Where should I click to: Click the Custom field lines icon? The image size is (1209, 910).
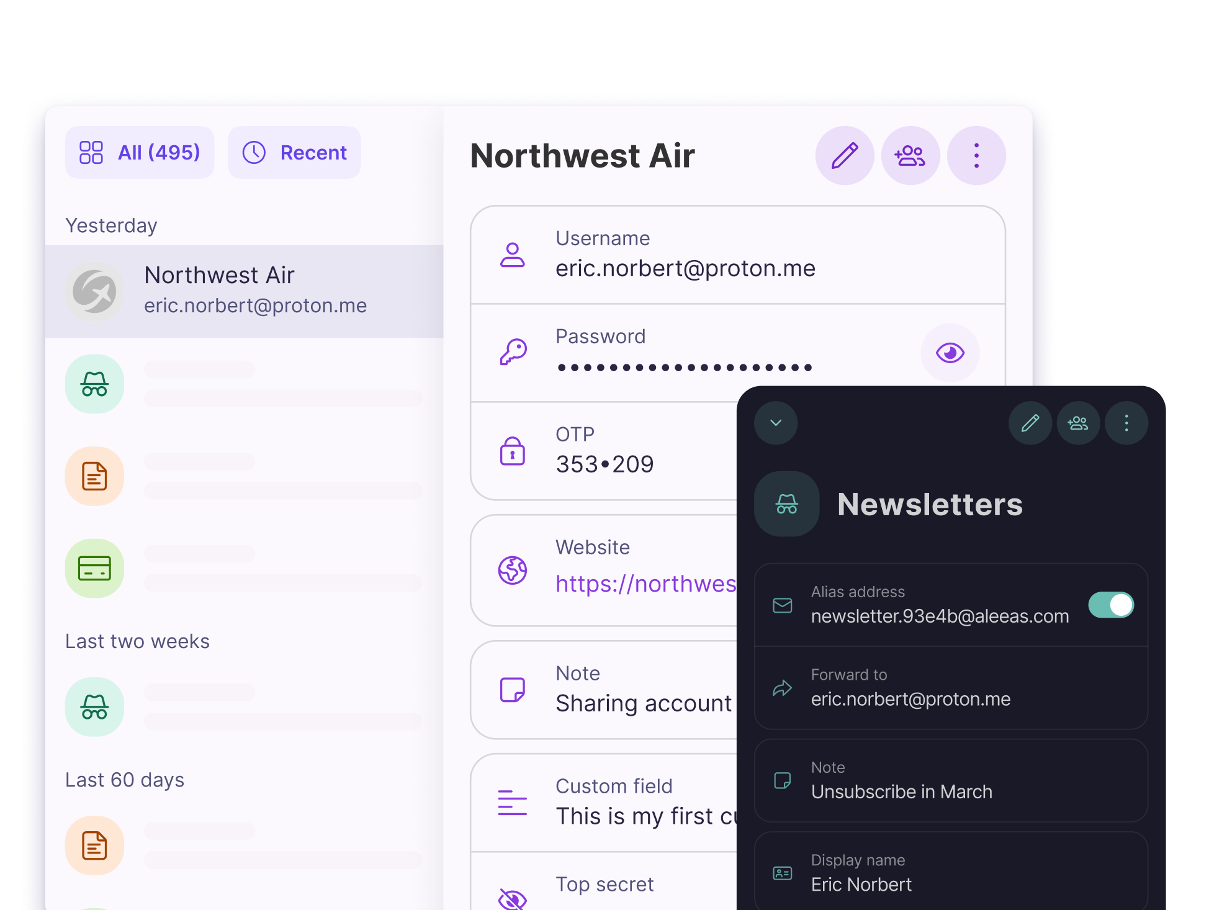tap(513, 803)
